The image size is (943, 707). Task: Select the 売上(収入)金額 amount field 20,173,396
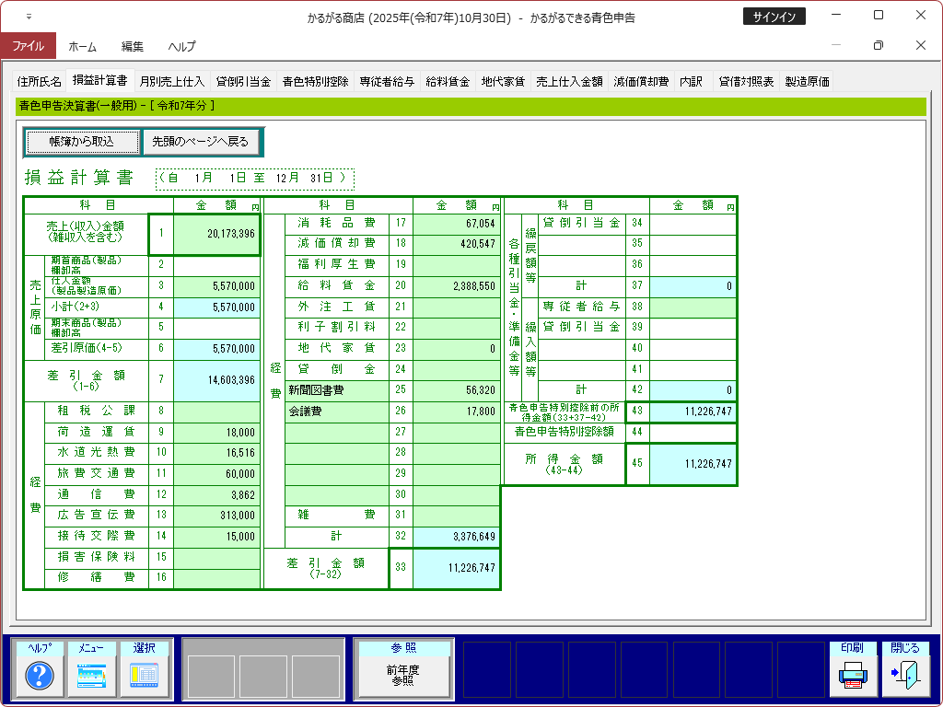click(216, 234)
